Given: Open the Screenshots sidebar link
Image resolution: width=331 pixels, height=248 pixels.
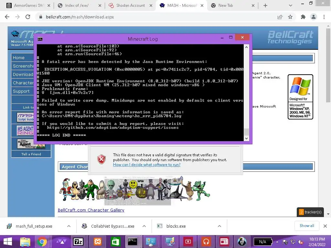Looking at the screenshot, I should pyautogui.click(x=23, y=66).
